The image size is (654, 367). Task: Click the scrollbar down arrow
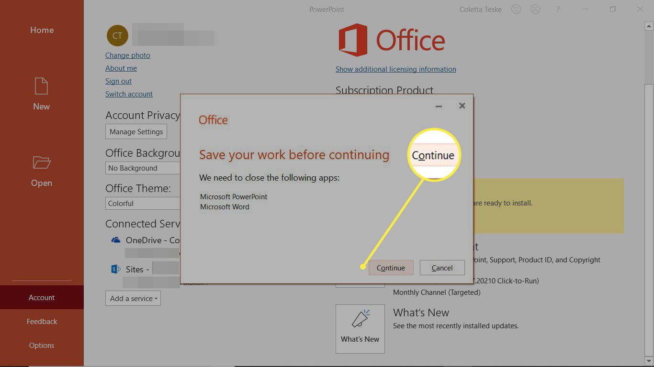pyautogui.click(x=649, y=360)
